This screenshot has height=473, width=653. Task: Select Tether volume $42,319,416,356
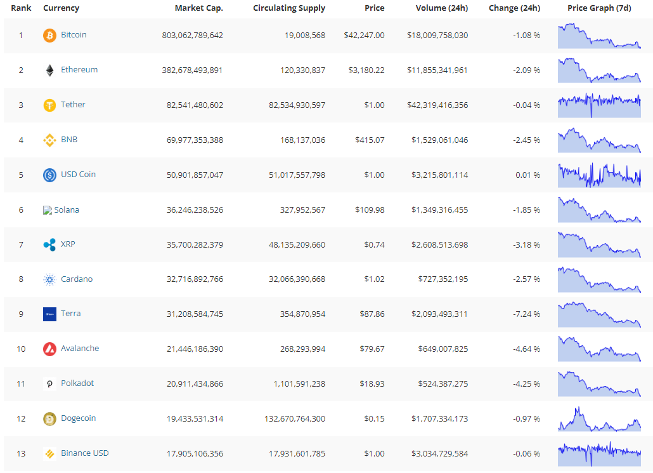point(437,105)
